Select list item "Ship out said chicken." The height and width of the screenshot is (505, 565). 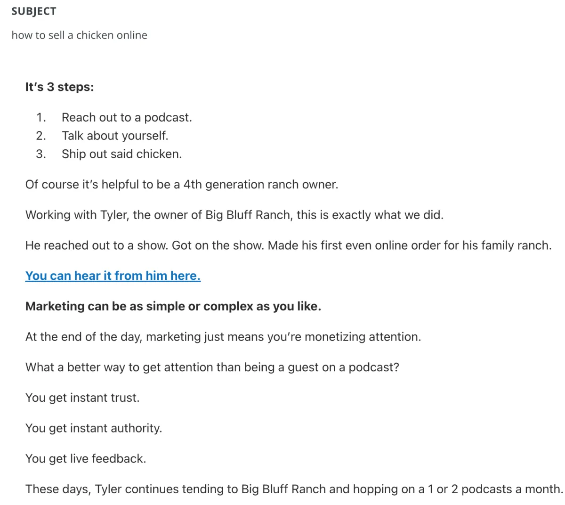(121, 154)
